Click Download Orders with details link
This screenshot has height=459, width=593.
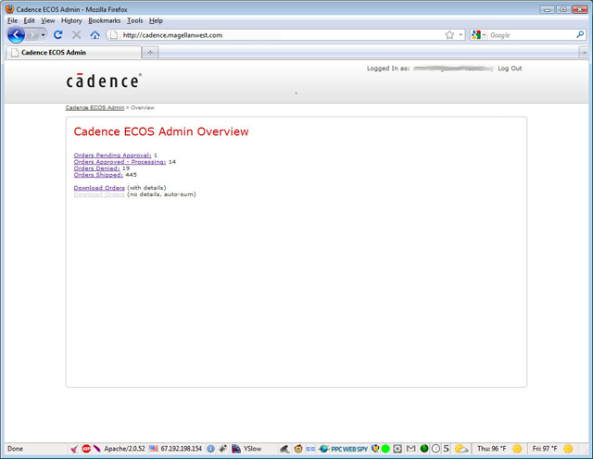[99, 188]
